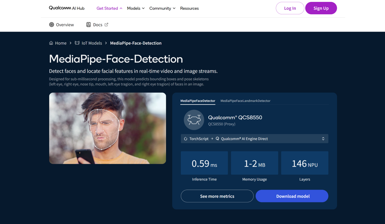Image resolution: width=385 pixels, height=224 pixels.
Task: Click the TorchScript flame icon
Action: point(186,139)
